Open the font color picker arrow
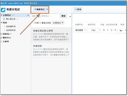This screenshot has width=128, height=96. (123, 30)
